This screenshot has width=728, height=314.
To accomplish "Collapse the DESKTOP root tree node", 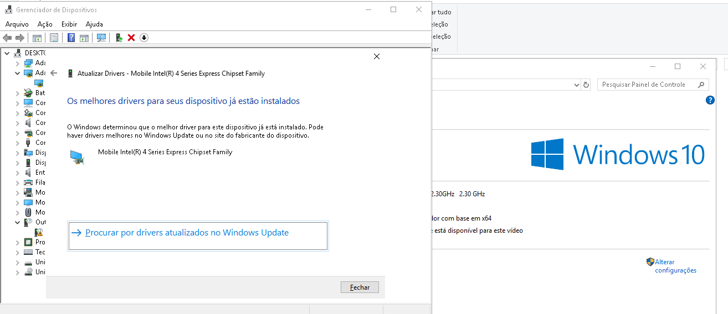I will tap(7, 53).
